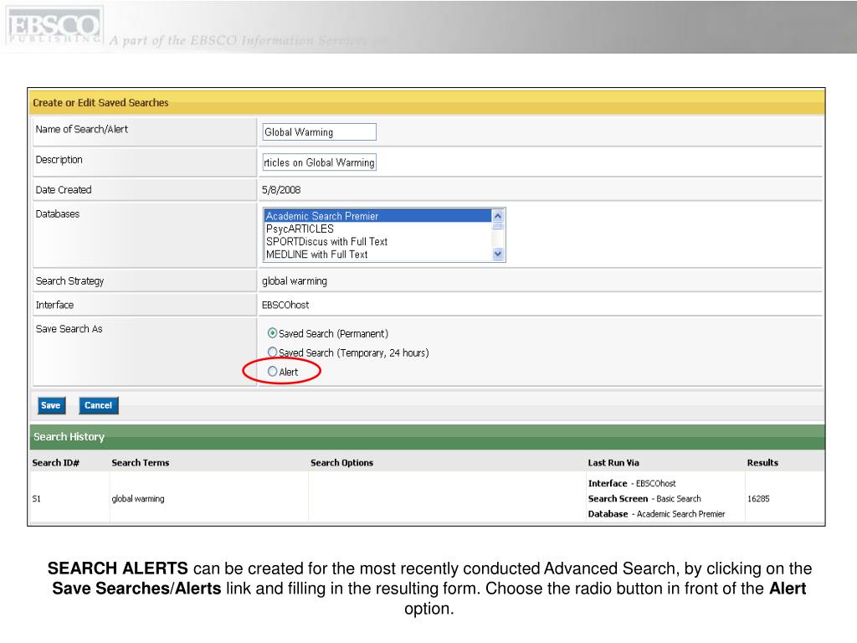Click the Description input field
857x643 pixels.
tap(319, 162)
